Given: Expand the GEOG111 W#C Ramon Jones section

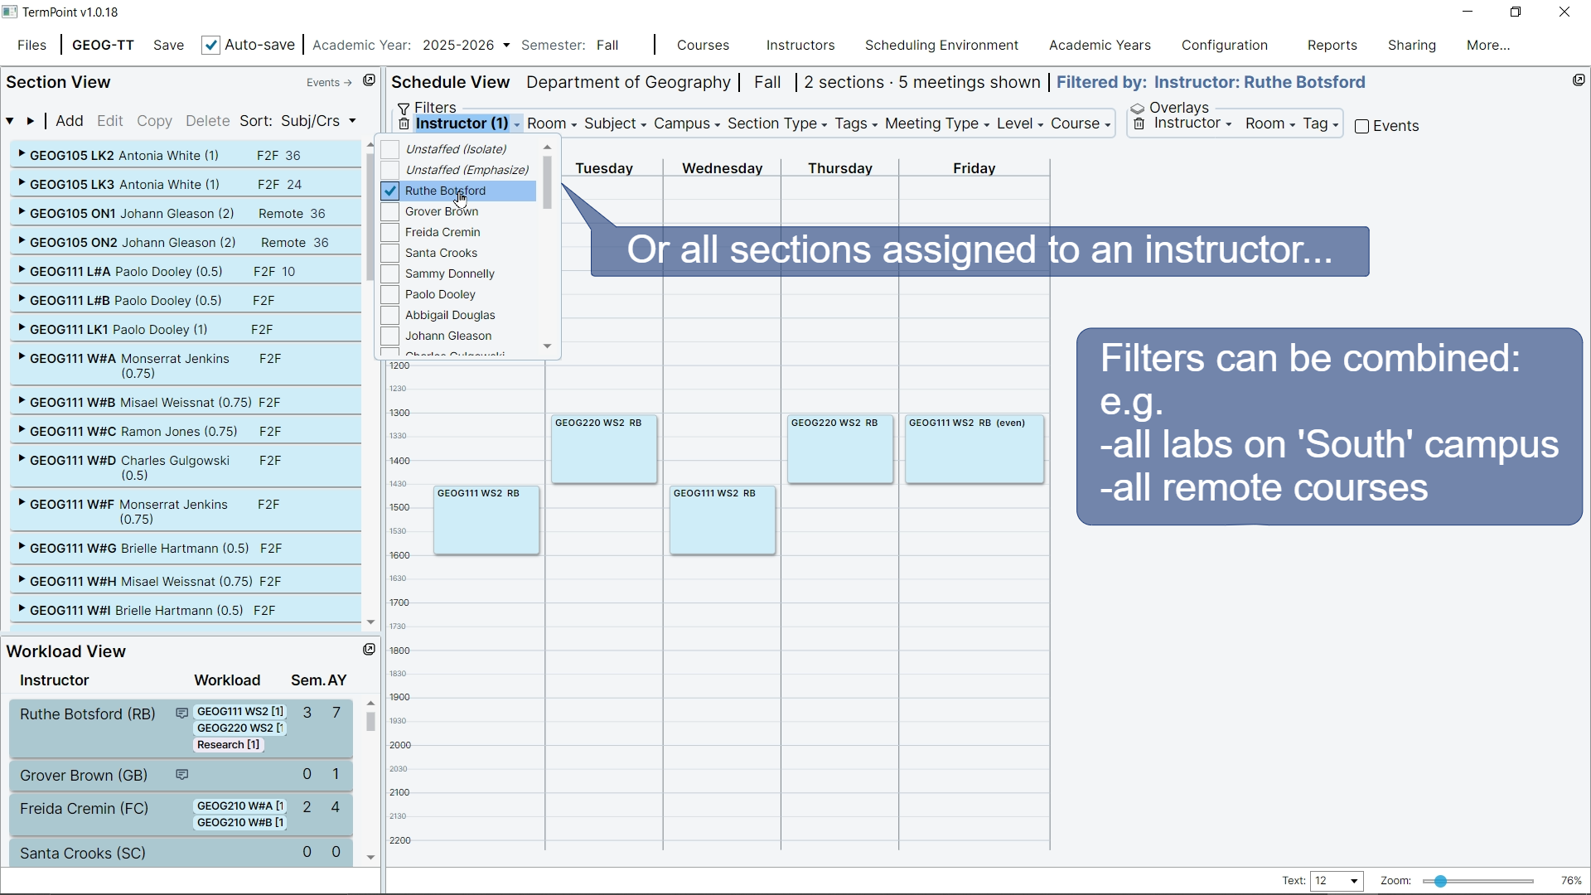Looking at the screenshot, I should (x=21, y=430).
